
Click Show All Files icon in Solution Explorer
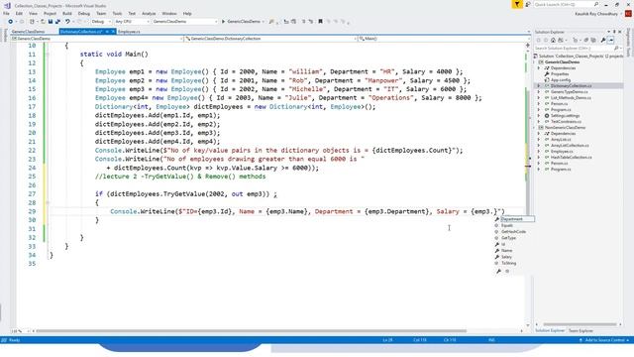(593, 40)
